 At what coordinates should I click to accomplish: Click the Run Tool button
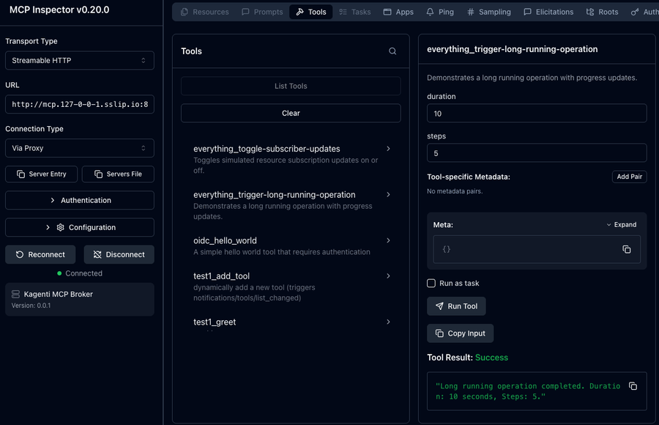(x=456, y=306)
